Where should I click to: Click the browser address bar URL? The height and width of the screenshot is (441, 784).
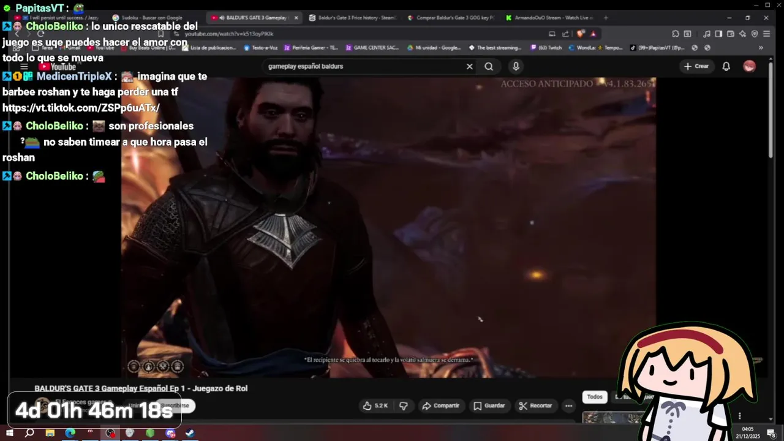(x=229, y=34)
